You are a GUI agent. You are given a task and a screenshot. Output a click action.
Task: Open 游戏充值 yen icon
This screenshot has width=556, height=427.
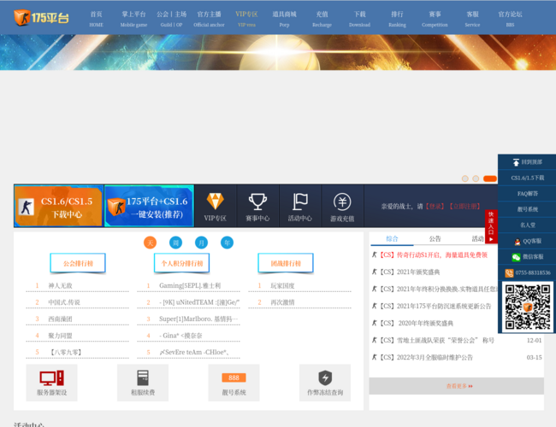click(x=342, y=206)
